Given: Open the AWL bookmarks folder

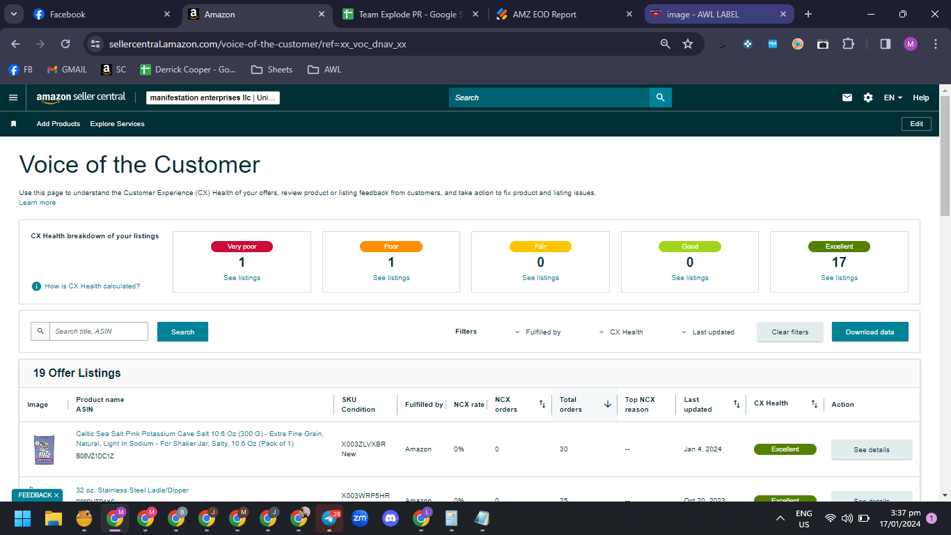Looking at the screenshot, I should coord(324,70).
